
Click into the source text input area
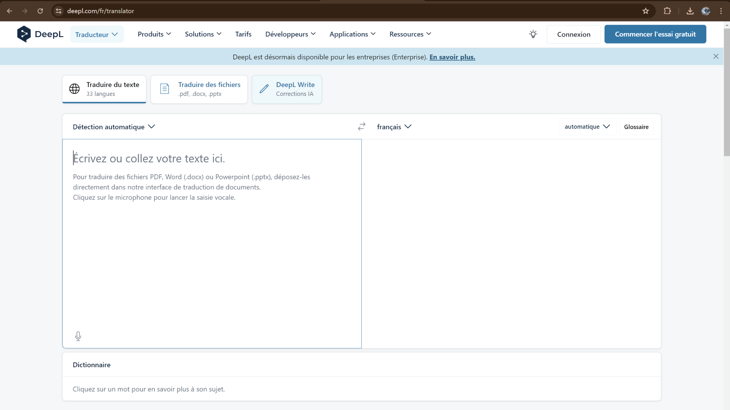tap(212, 250)
